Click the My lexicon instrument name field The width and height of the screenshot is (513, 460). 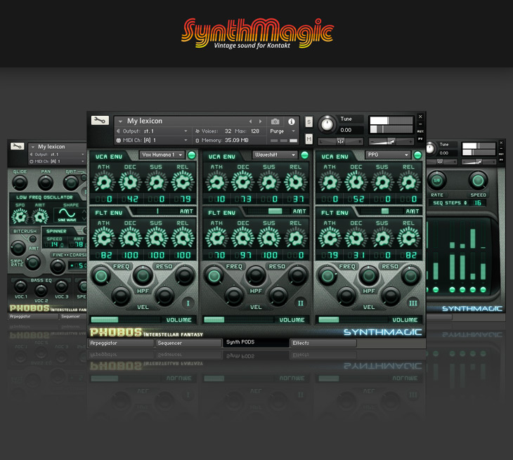click(145, 121)
